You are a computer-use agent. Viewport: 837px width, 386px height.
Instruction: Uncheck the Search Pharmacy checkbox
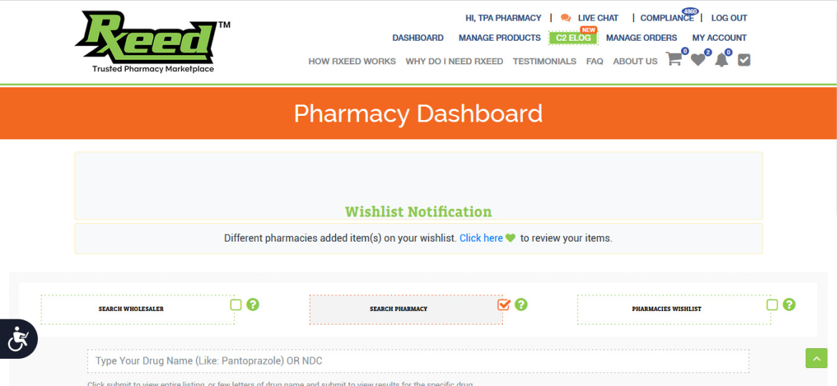[x=504, y=305]
